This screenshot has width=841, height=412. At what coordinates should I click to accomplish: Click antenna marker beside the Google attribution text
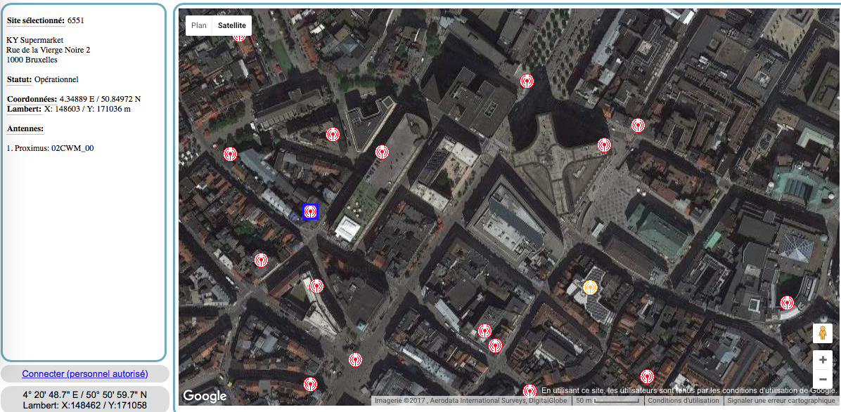(x=530, y=391)
